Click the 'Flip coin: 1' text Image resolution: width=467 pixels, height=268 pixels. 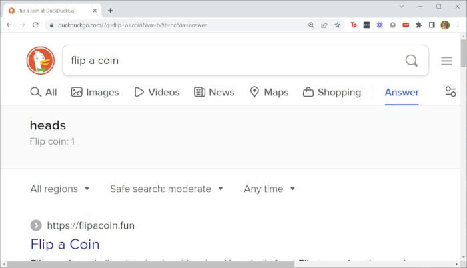coord(52,141)
